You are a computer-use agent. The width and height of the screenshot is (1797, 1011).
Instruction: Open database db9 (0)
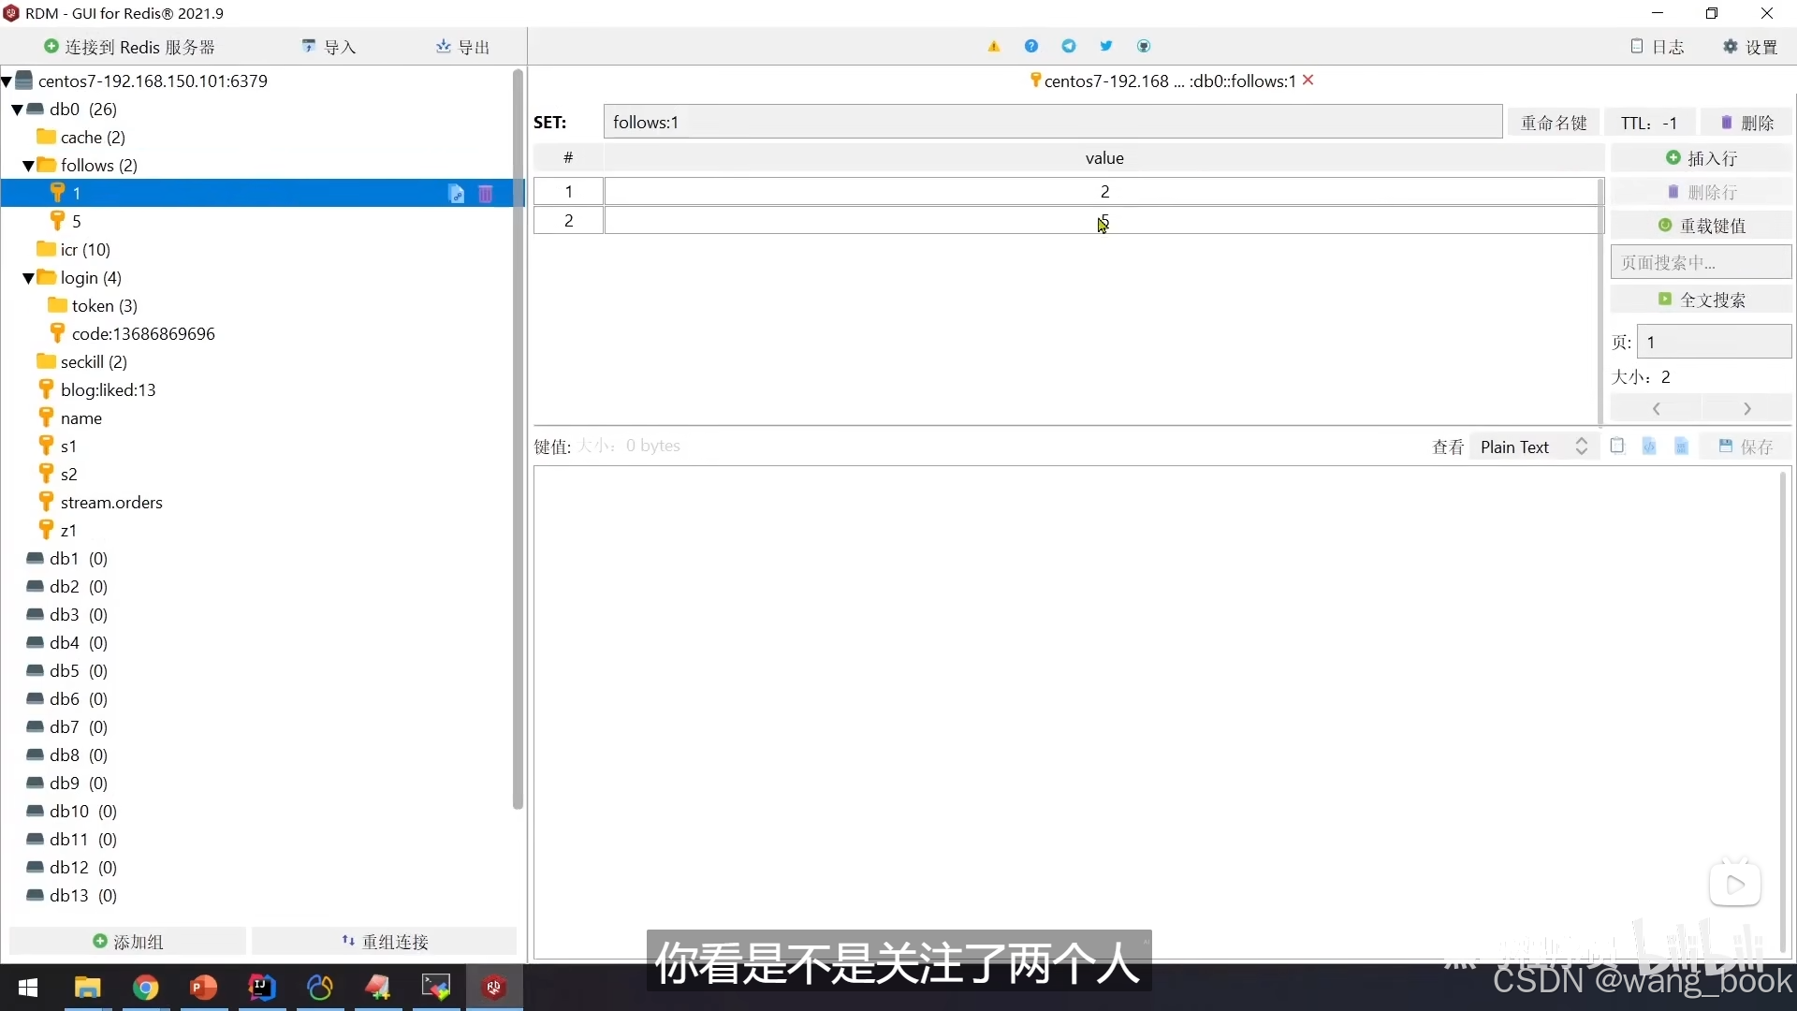click(67, 784)
